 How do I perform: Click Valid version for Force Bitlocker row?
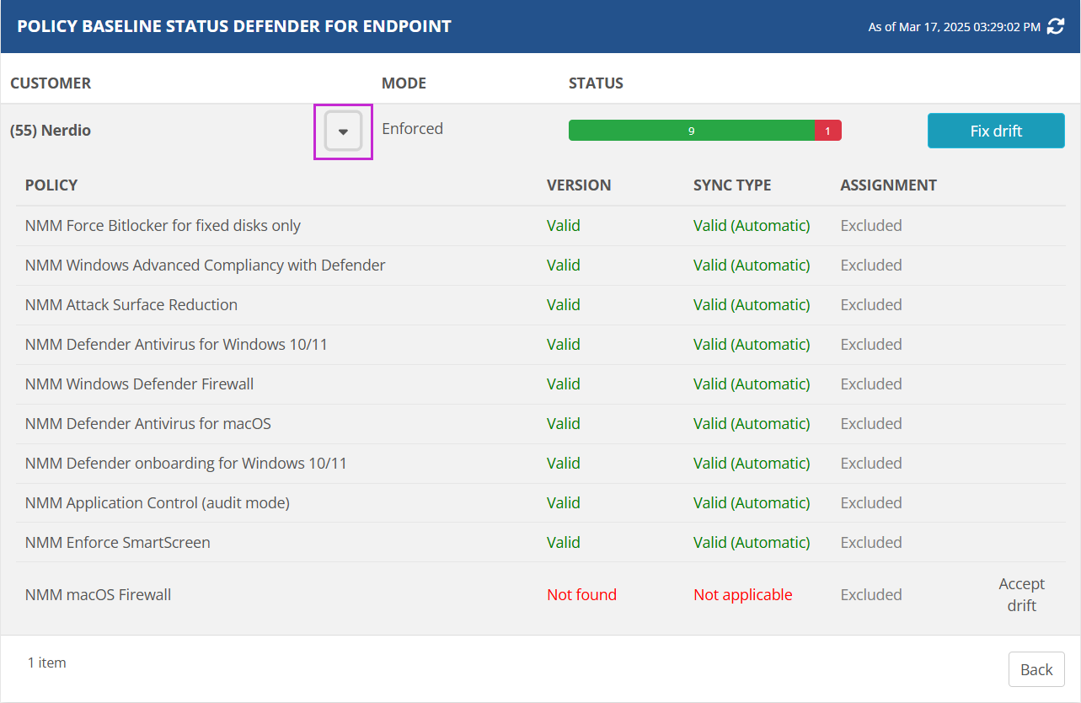[x=564, y=225]
